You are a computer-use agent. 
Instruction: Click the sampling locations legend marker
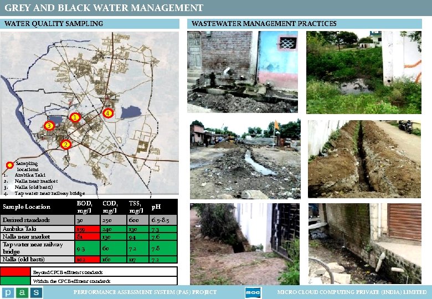(10, 165)
